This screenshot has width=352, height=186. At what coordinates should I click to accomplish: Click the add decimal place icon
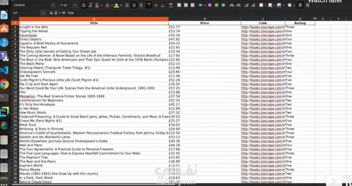coord(231,5)
